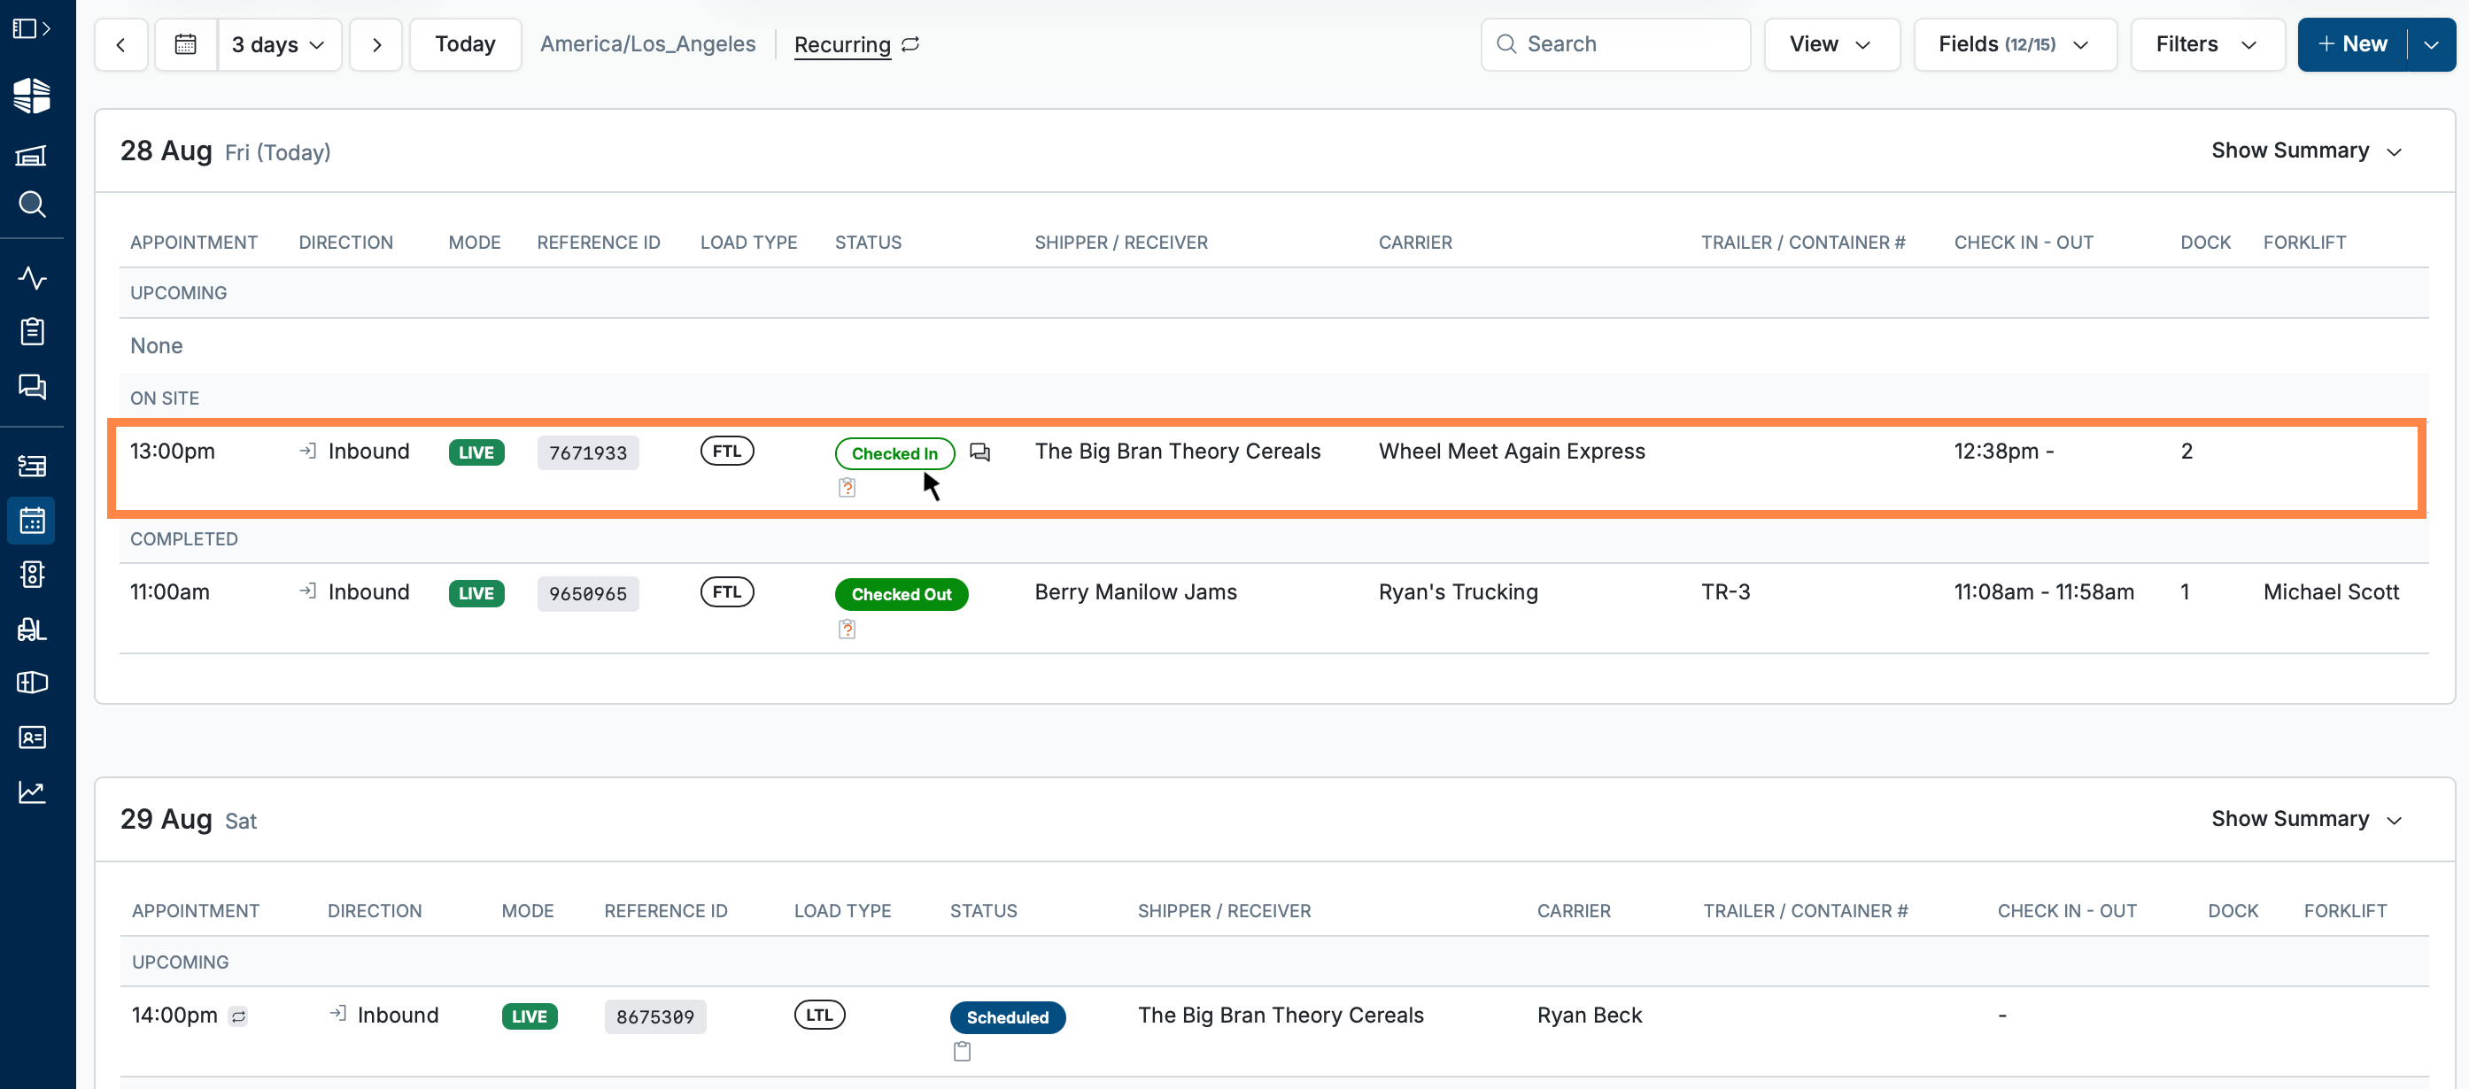
Task: Open the Fields (12/15) dropdown
Action: (x=2015, y=44)
